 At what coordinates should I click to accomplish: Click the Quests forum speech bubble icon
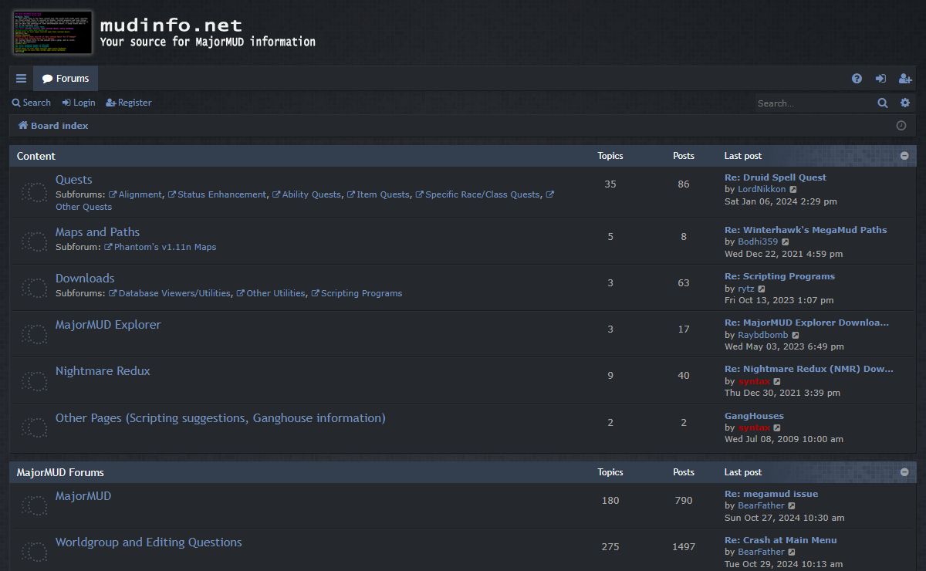tap(33, 192)
